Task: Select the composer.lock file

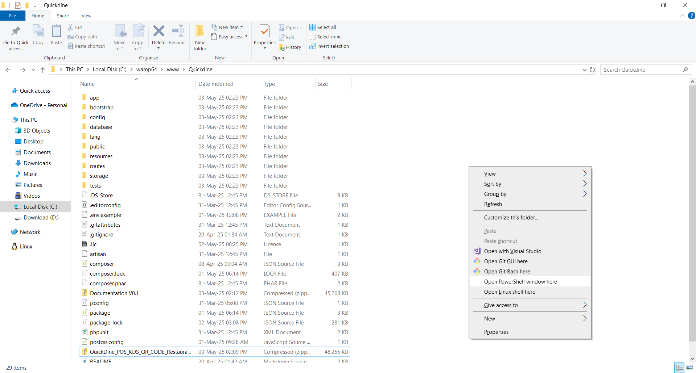Action: click(107, 273)
